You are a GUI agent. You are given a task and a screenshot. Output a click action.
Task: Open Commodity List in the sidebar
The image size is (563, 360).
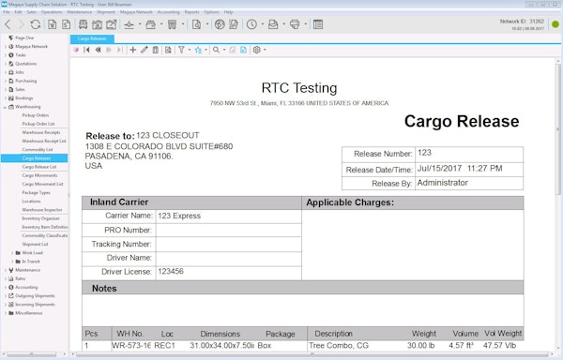click(x=38, y=149)
